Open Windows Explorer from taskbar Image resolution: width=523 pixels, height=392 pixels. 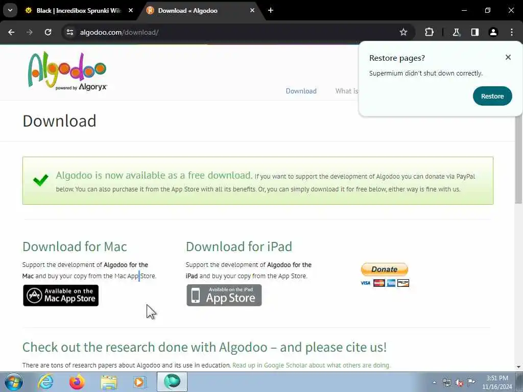click(109, 382)
